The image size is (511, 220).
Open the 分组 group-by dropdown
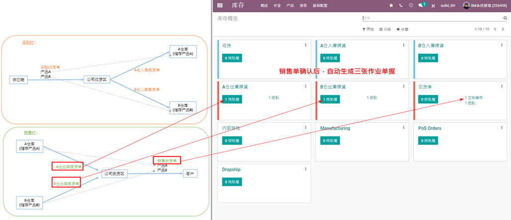click(385, 29)
